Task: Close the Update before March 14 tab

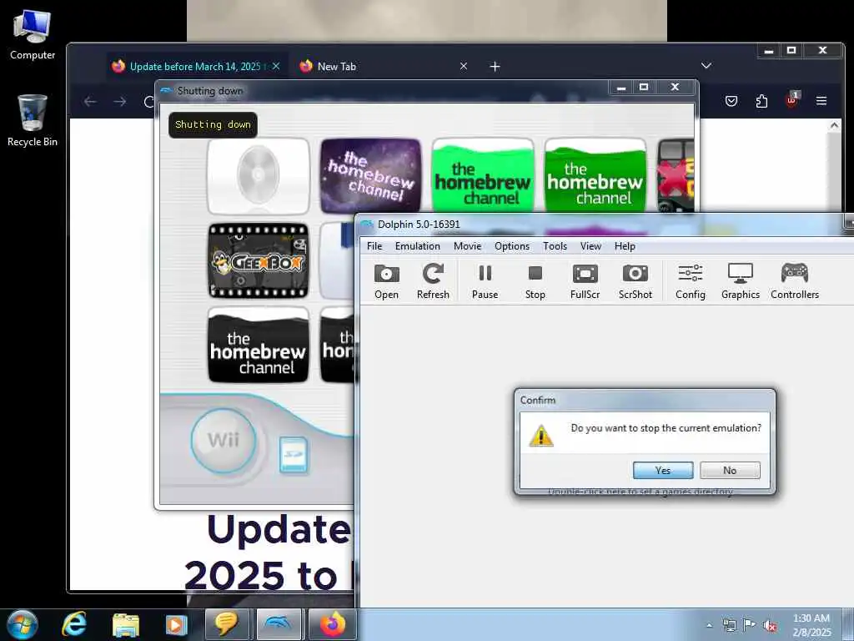Action: click(x=276, y=66)
